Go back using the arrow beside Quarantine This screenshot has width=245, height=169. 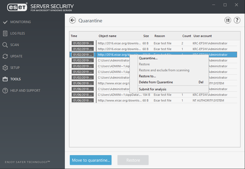tap(72, 20)
